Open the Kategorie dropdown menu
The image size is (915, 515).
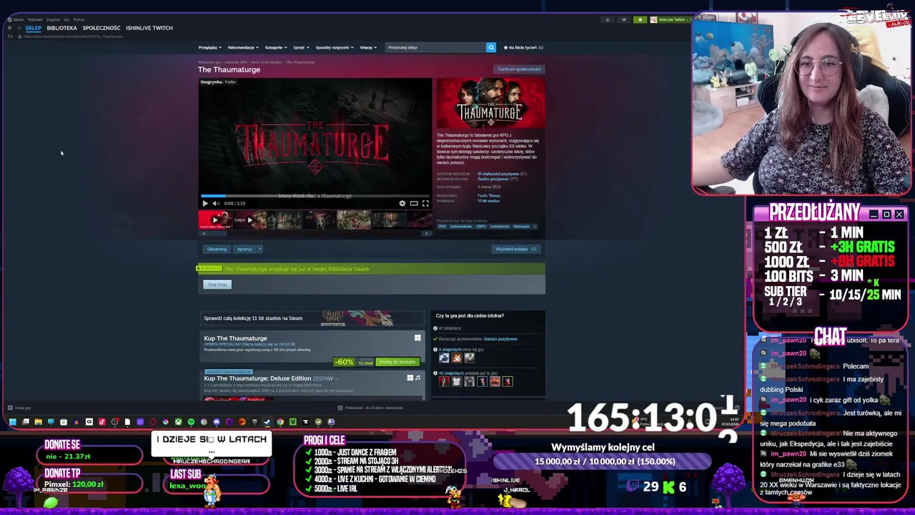pyautogui.click(x=275, y=47)
